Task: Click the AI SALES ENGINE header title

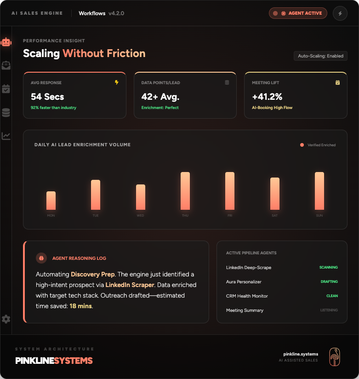Action: click(37, 13)
